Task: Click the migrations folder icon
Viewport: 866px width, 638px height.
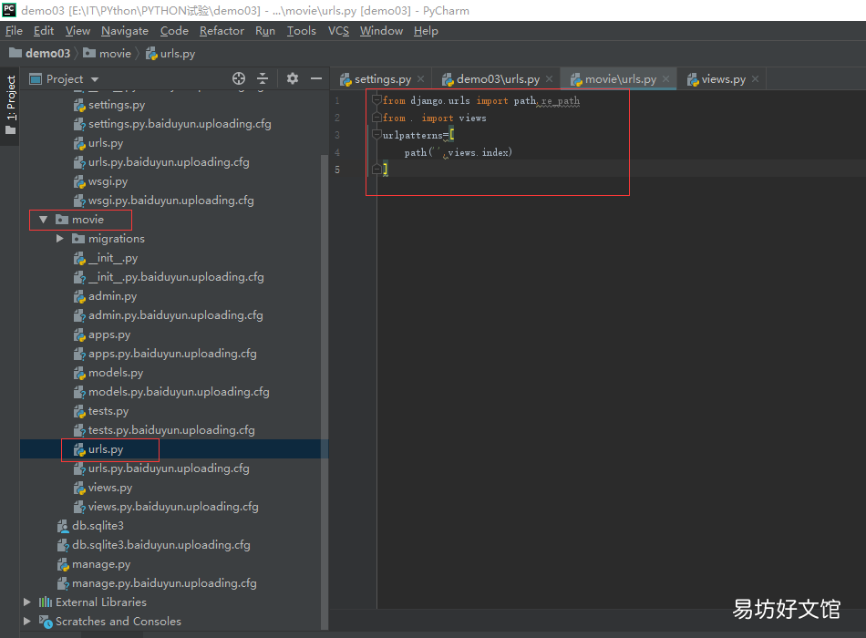Action: 78,239
